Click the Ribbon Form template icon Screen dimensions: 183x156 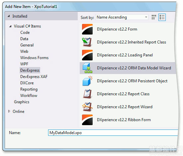tap(87, 120)
